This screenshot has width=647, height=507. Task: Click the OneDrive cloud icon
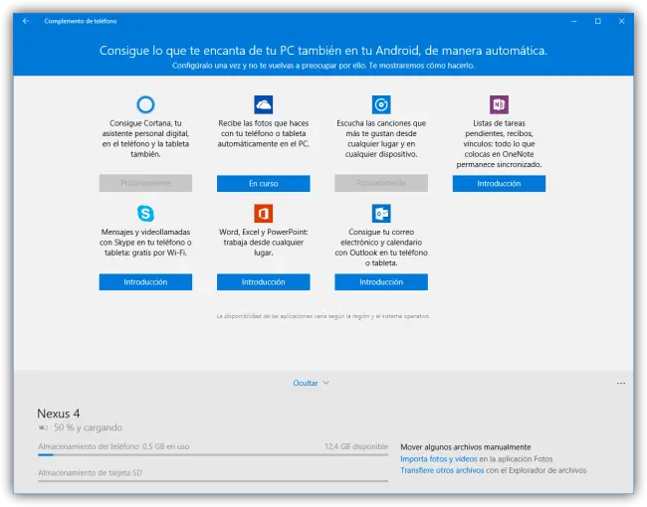(x=263, y=104)
